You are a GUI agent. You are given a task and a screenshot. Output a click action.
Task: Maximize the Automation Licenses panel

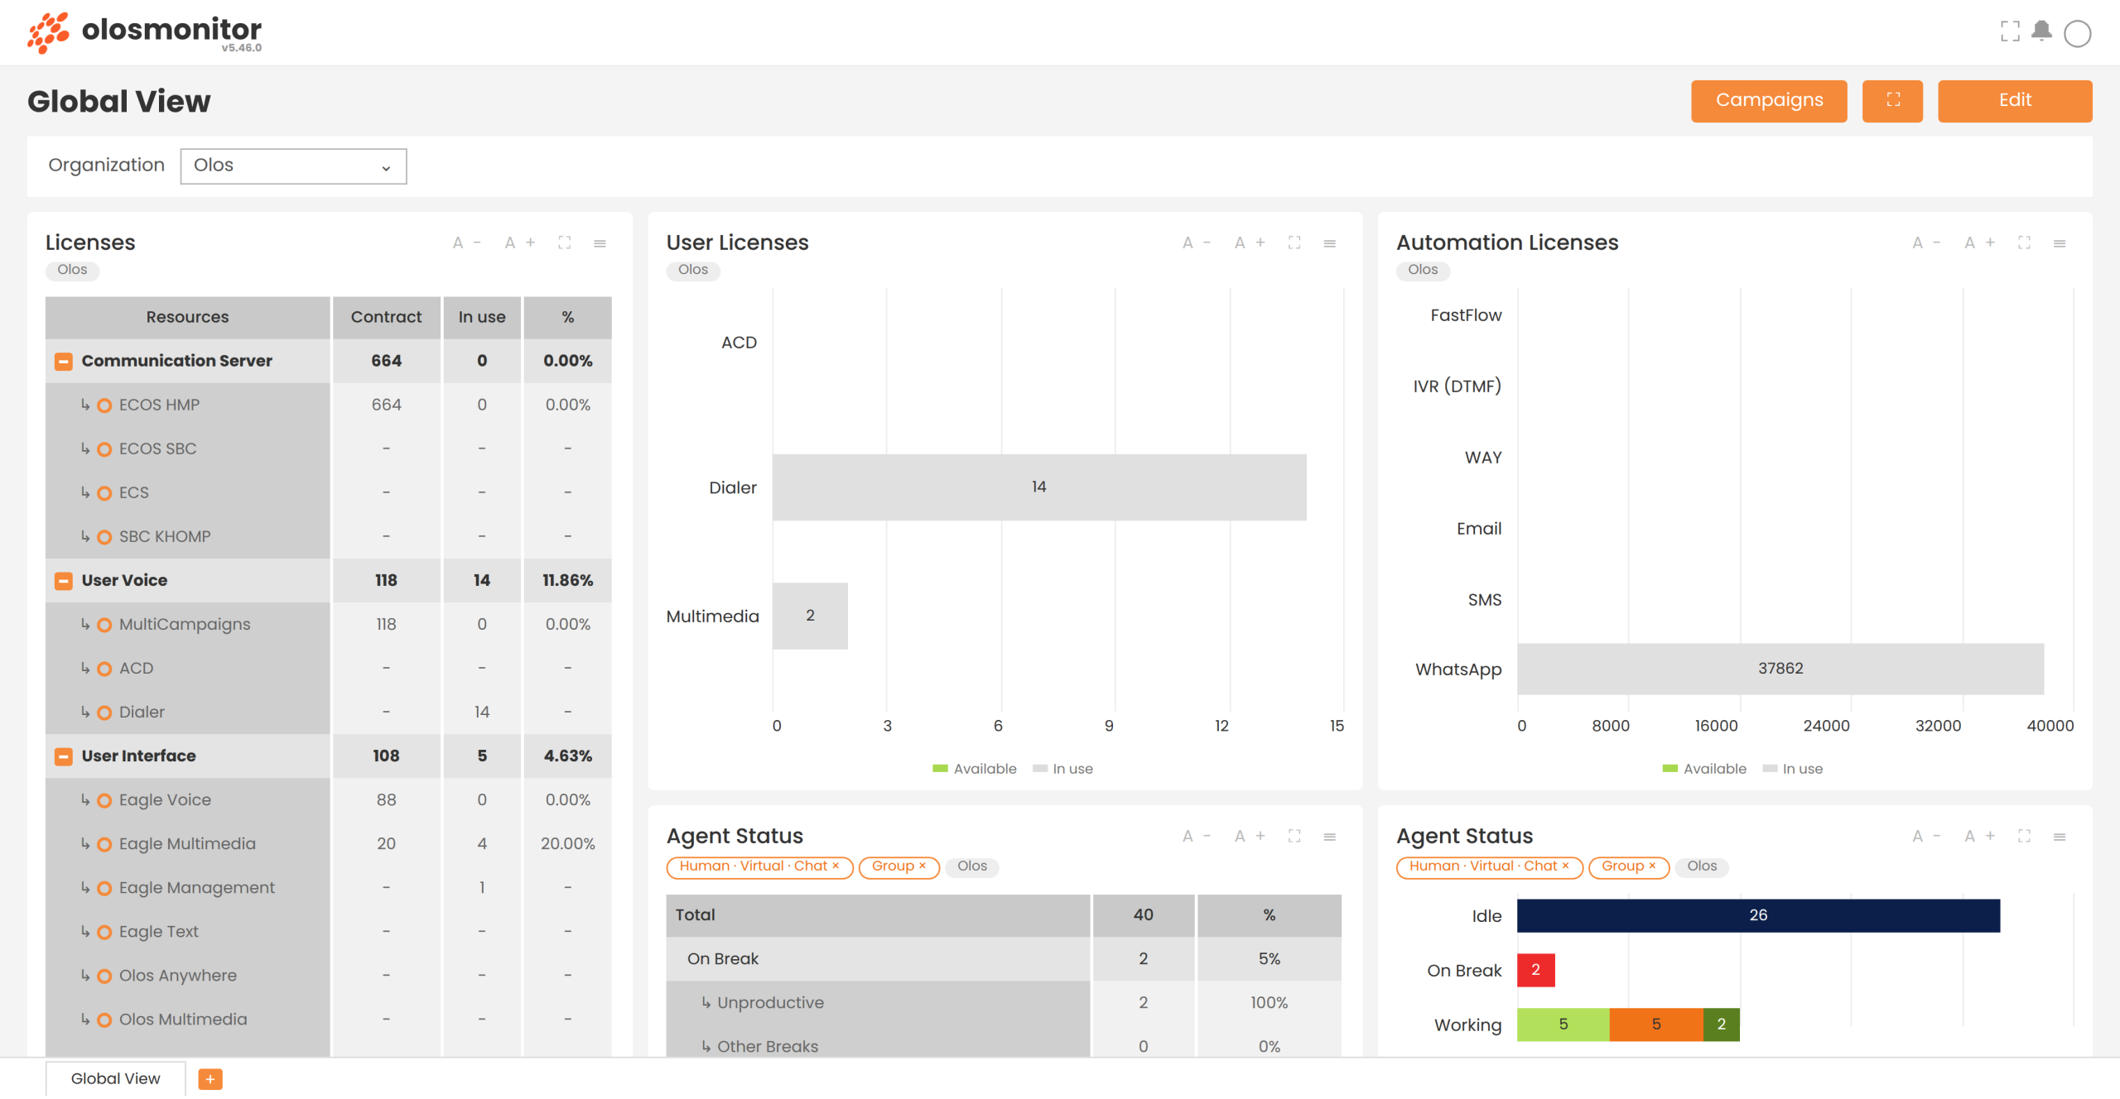(x=2024, y=243)
